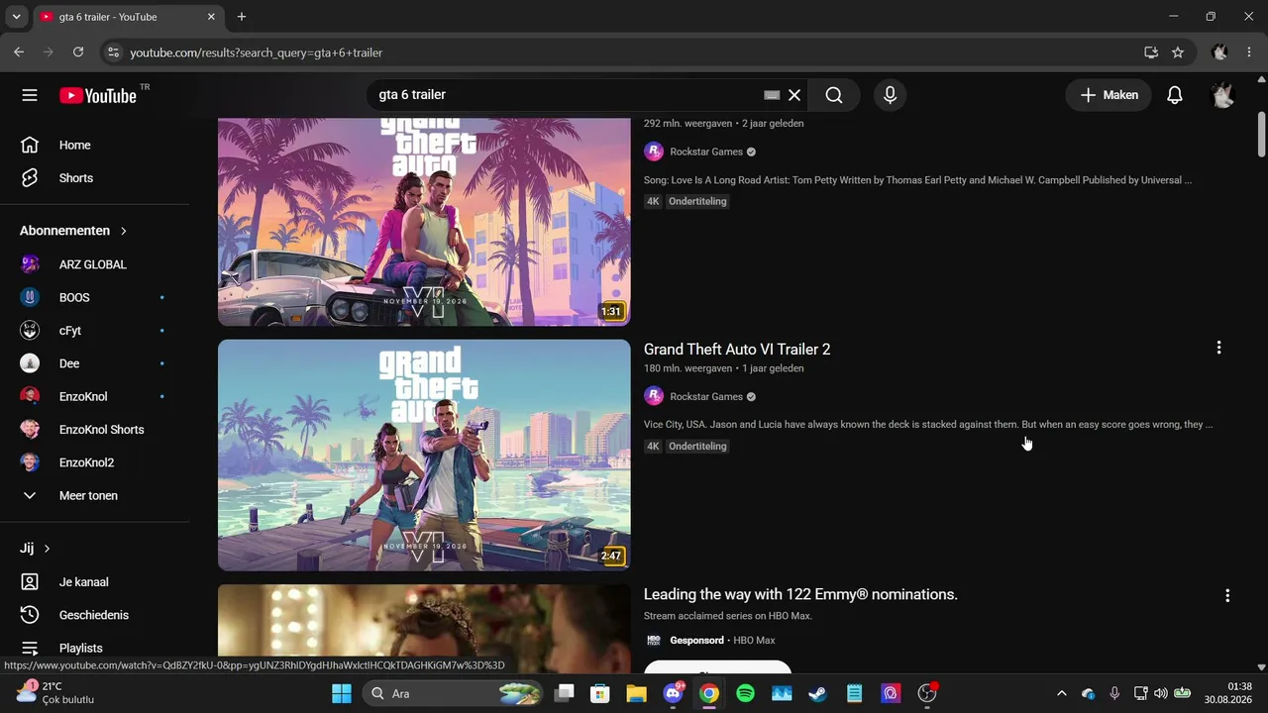Expand the Abonnementen section chevron
The image size is (1268, 713).
(x=124, y=231)
